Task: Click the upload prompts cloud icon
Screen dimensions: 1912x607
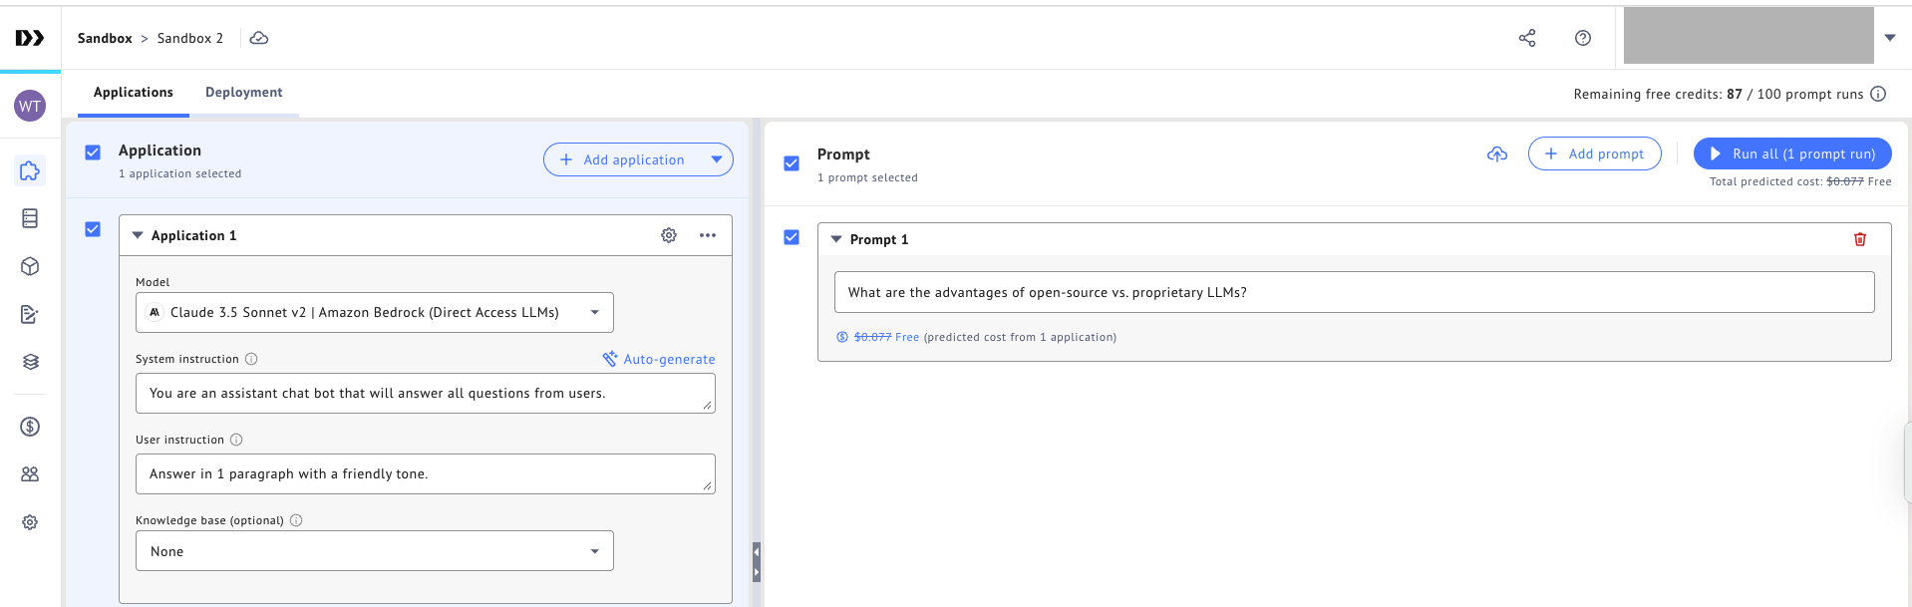Action: point(1496,153)
